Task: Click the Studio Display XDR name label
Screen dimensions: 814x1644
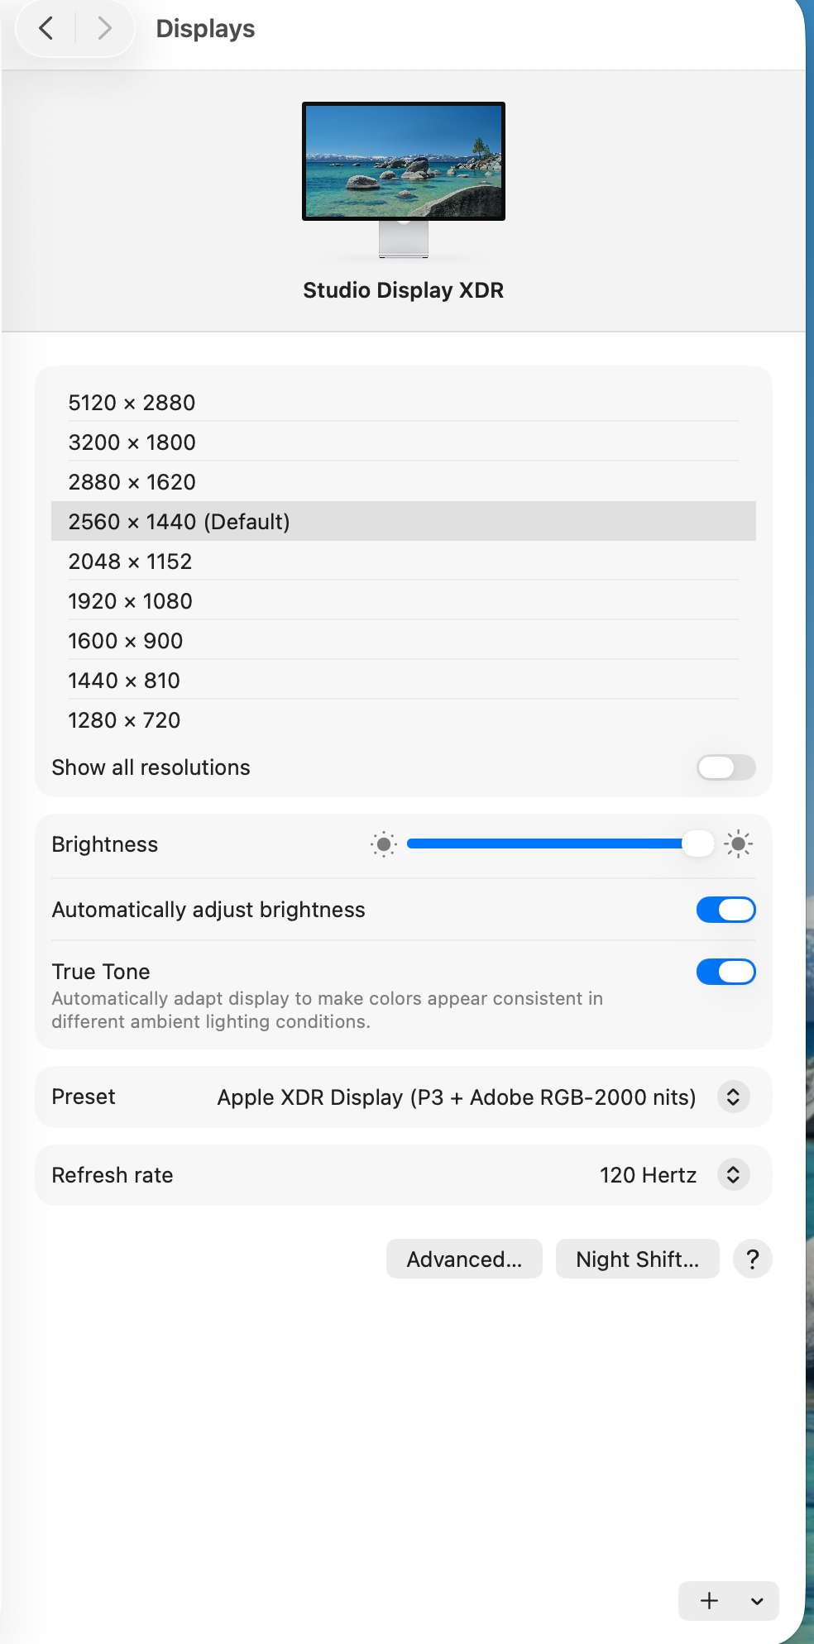Action: click(404, 290)
